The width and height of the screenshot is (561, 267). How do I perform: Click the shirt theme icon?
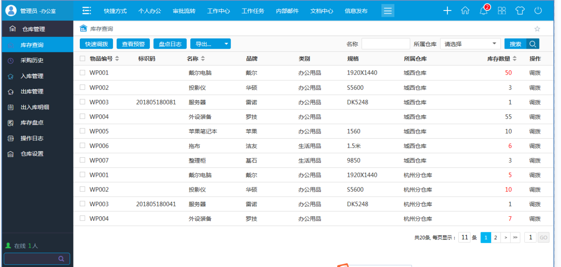(x=520, y=10)
